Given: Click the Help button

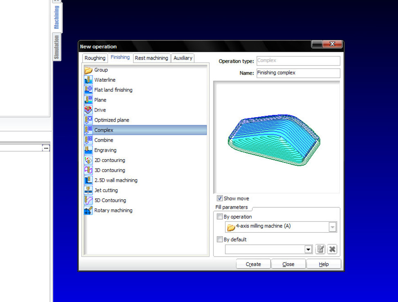Looking at the screenshot, I should 324,264.
